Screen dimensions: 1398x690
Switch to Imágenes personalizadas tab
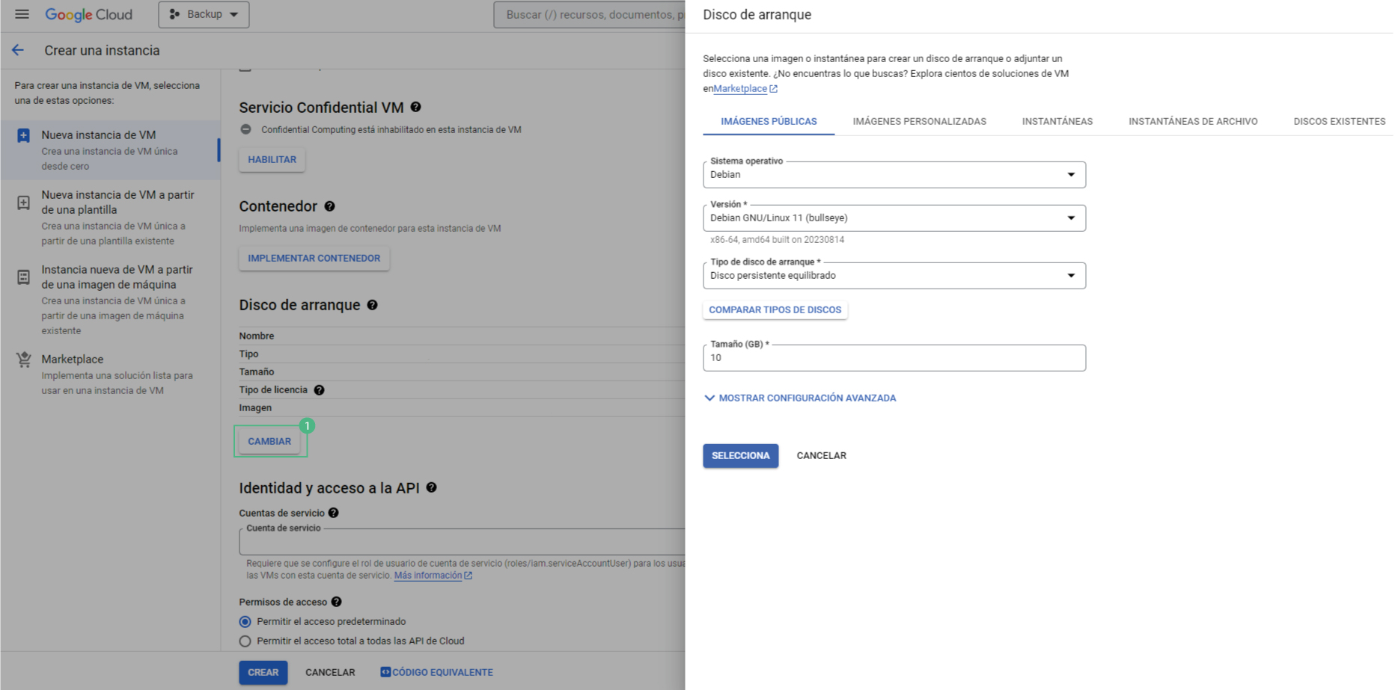click(919, 121)
